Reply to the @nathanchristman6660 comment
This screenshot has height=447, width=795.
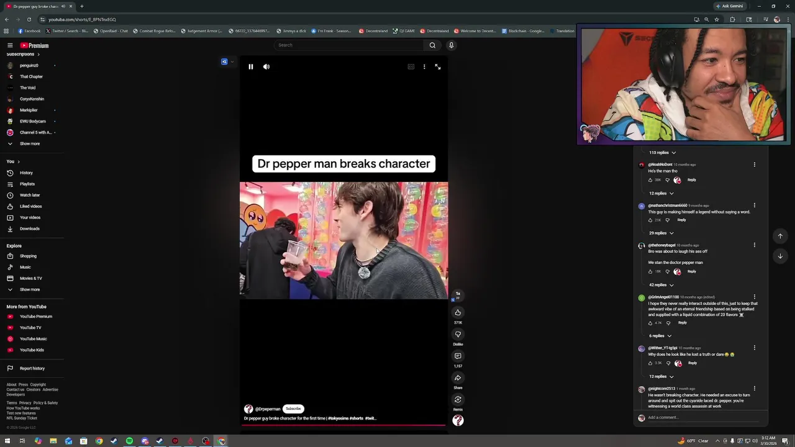click(682, 220)
